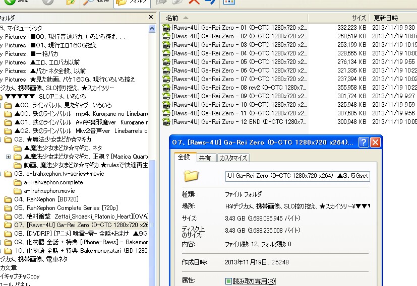Click folder icon of a-l.rahxephon.complete
The height and width of the screenshot is (286, 417).
pyautogui.click(x=18, y=182)
